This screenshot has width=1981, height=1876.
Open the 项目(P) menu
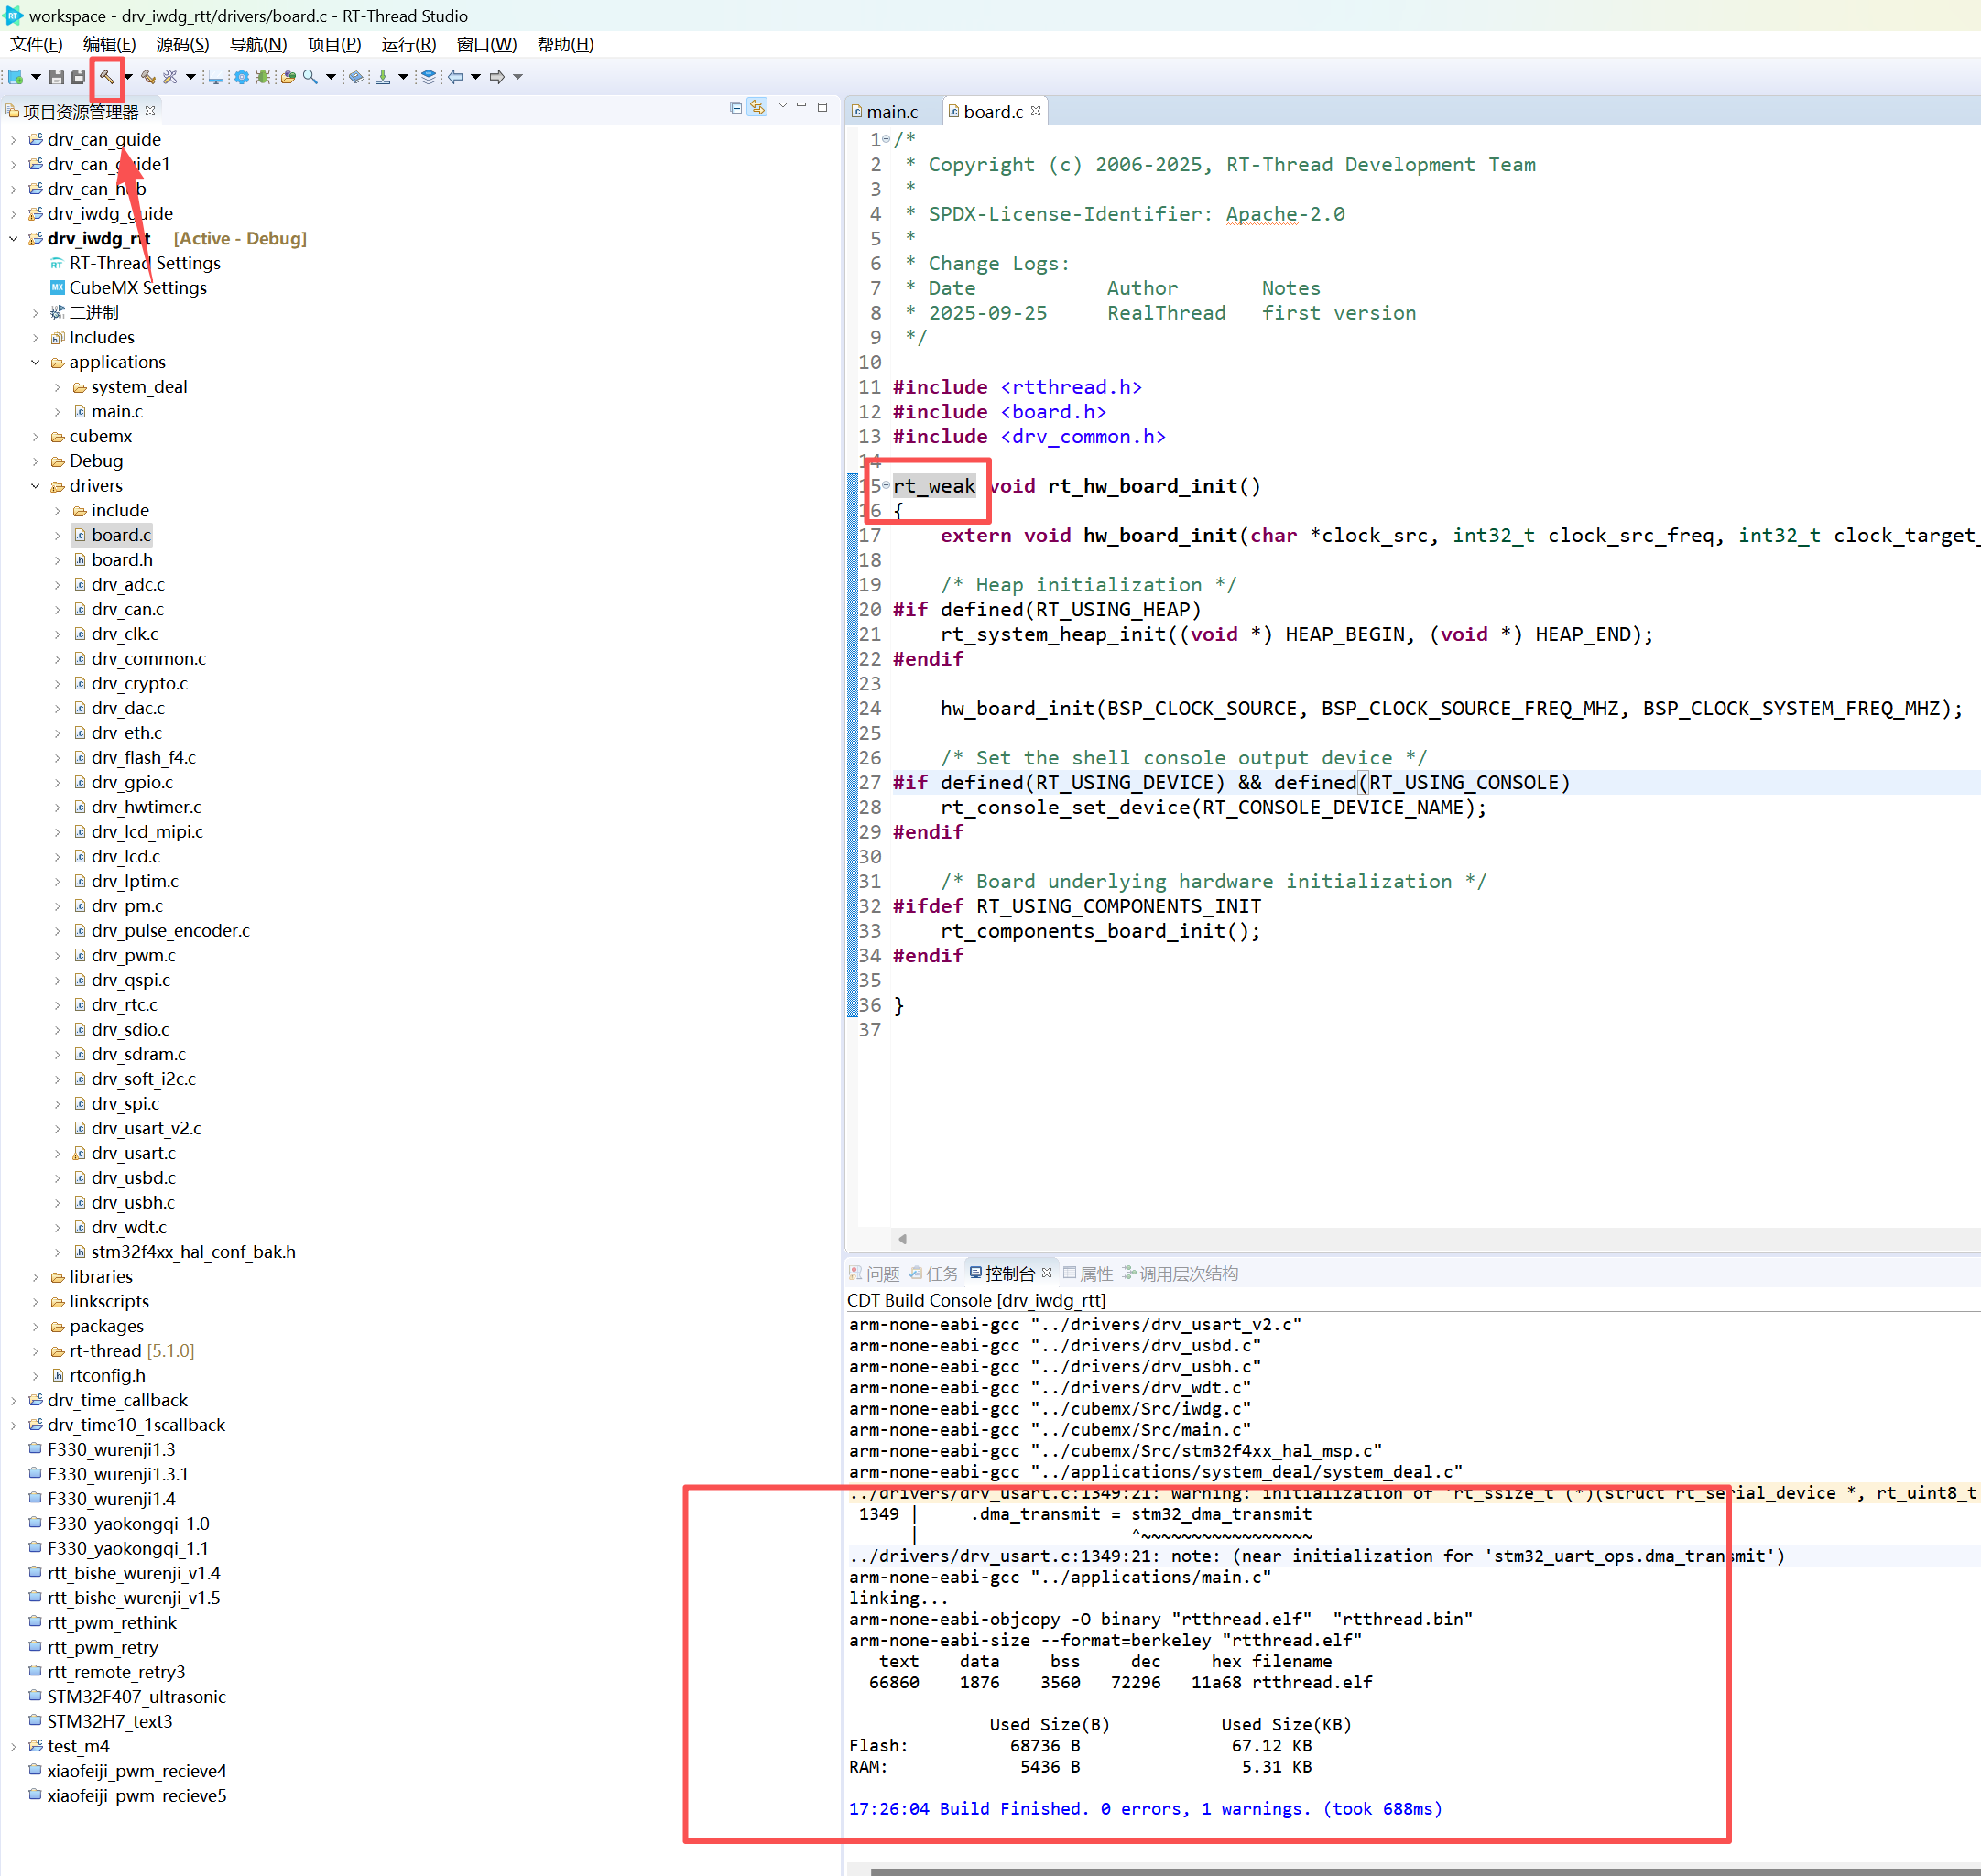click(x=334, y=44)
